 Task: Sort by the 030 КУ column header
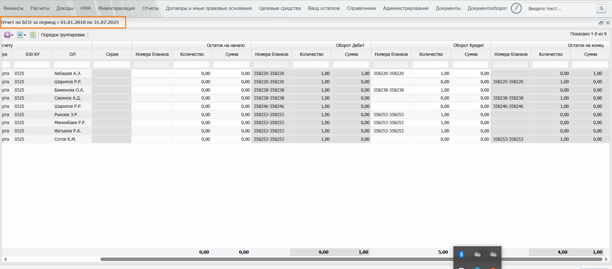coord(33,54)
